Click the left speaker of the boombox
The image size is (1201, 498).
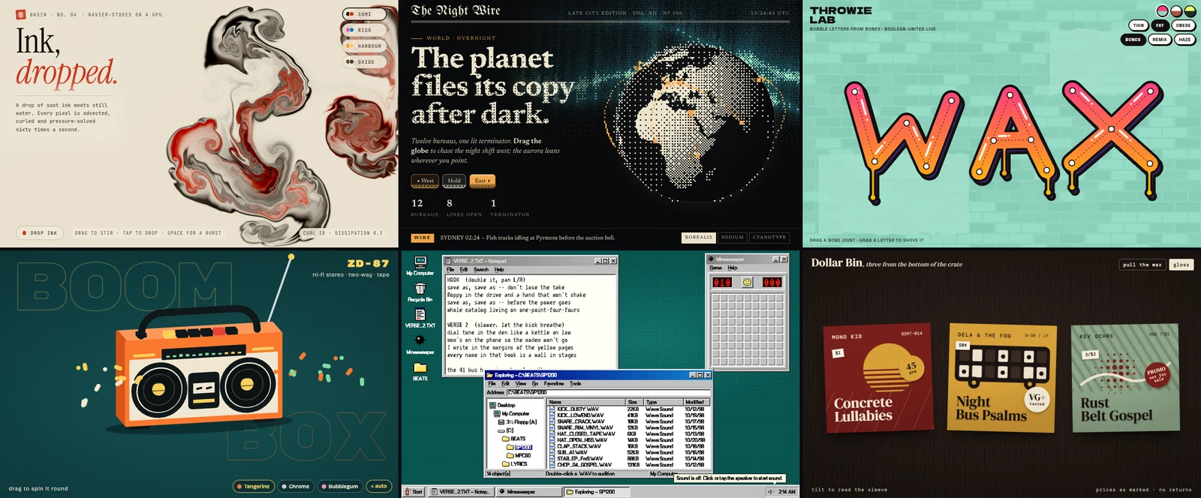[159, 389]
